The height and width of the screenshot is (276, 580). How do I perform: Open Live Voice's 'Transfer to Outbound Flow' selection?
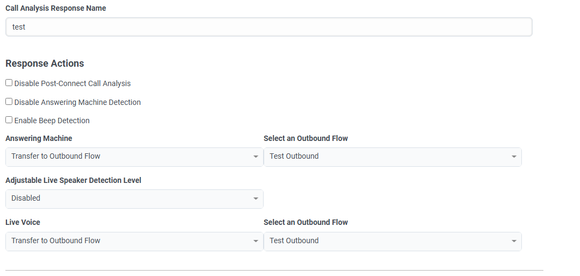tap(129, 241)
